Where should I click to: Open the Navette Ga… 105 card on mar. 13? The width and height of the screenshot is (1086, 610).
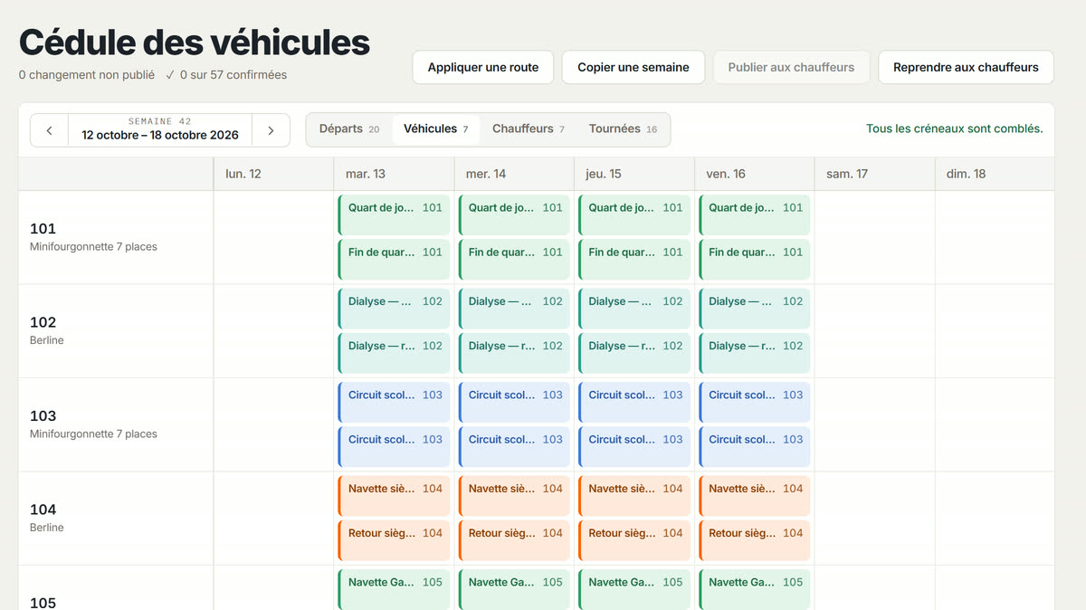tap(394, 589)
